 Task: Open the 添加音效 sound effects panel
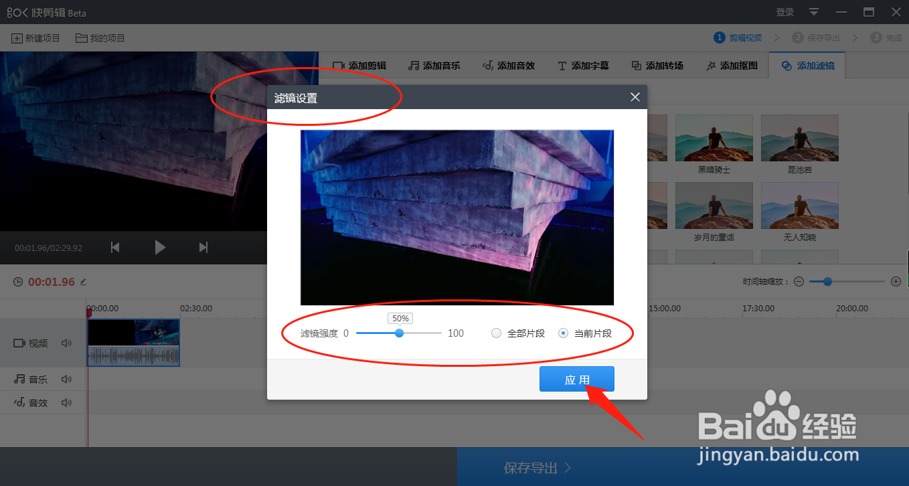(x=509, y=65)
